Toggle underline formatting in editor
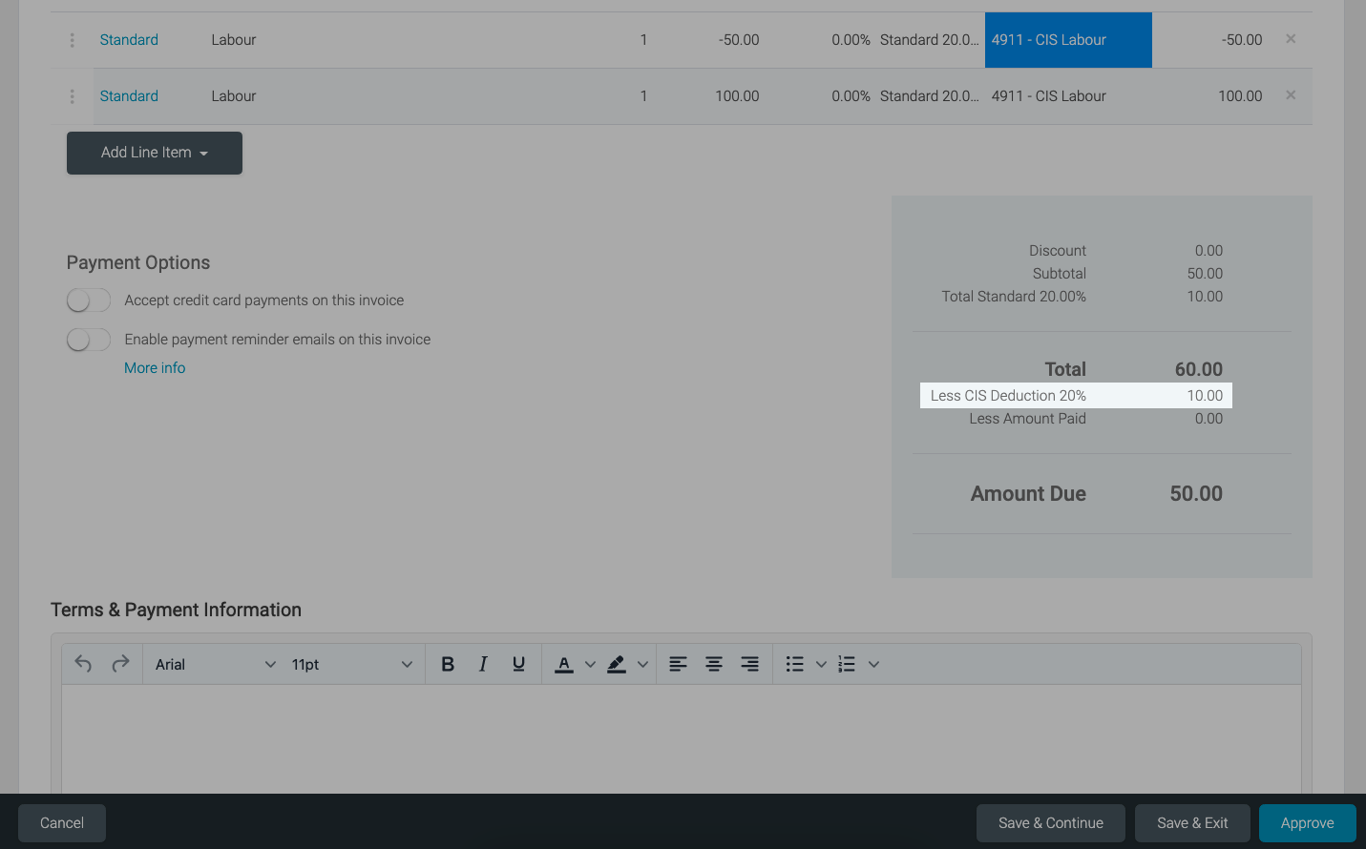This screenshot has height=849, width=1366. pos(518,664)
